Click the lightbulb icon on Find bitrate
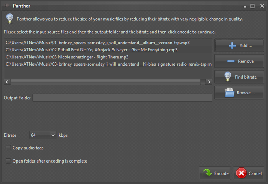This screenshot has width=268, height=184. 228,77
